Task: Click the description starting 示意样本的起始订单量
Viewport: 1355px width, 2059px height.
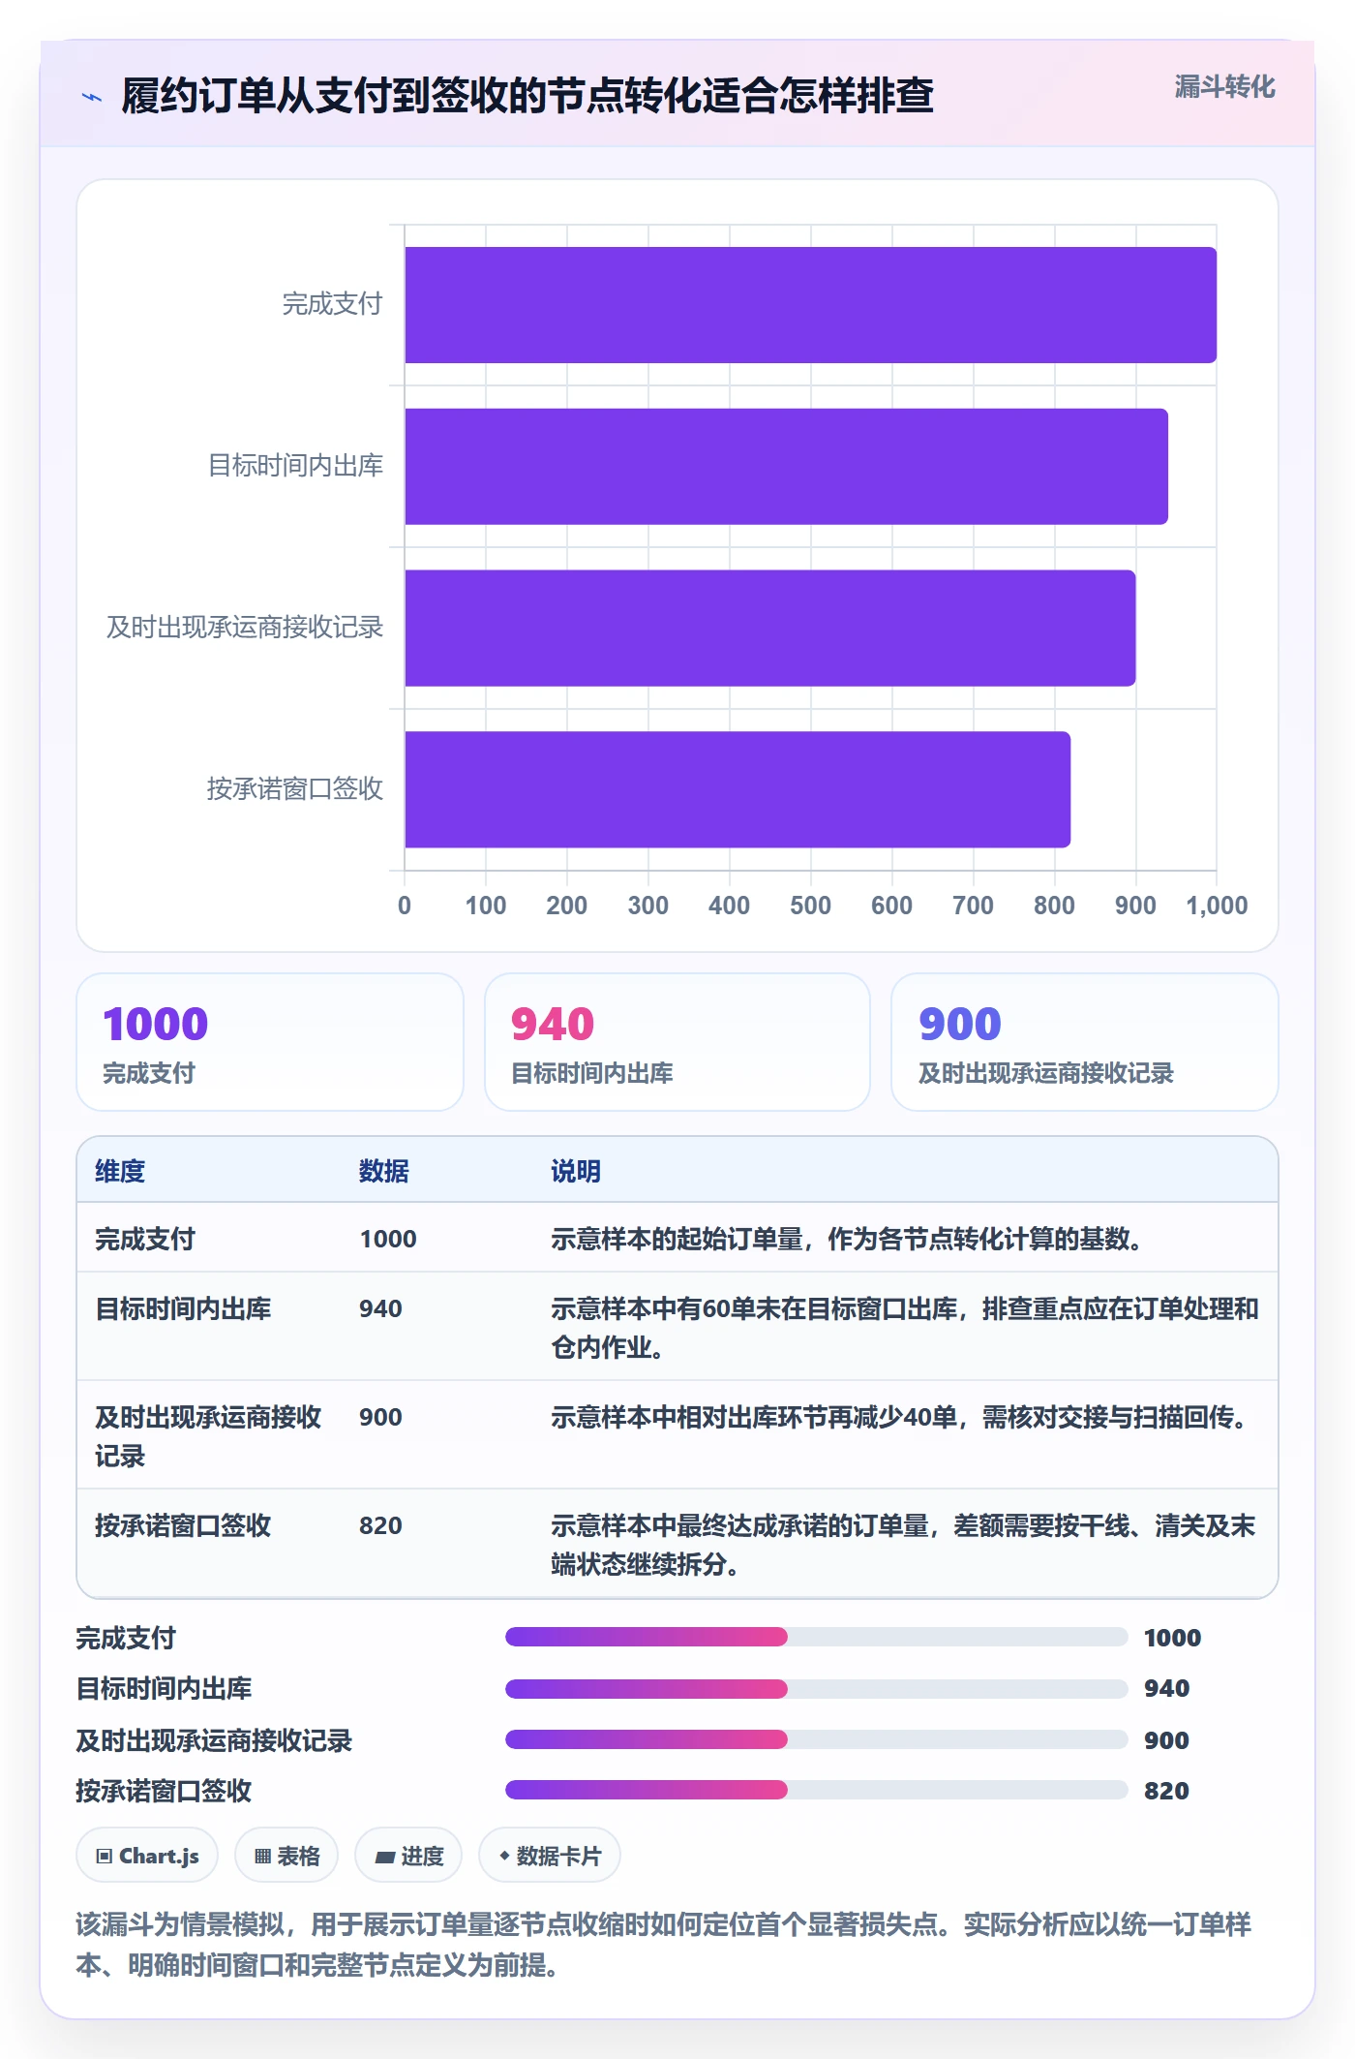Action: click(x=848, y=1239)
